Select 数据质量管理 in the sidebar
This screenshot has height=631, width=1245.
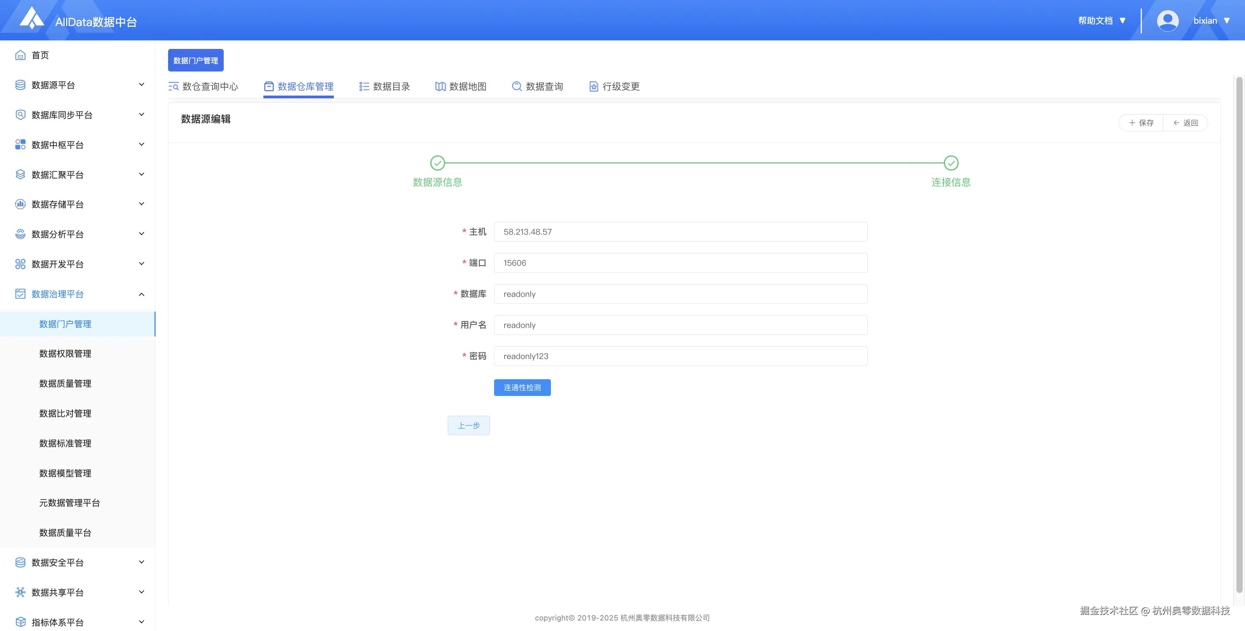tap(65, 383)
